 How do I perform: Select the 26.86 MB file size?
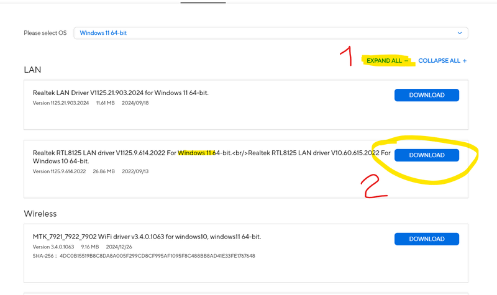pos(104,171)
